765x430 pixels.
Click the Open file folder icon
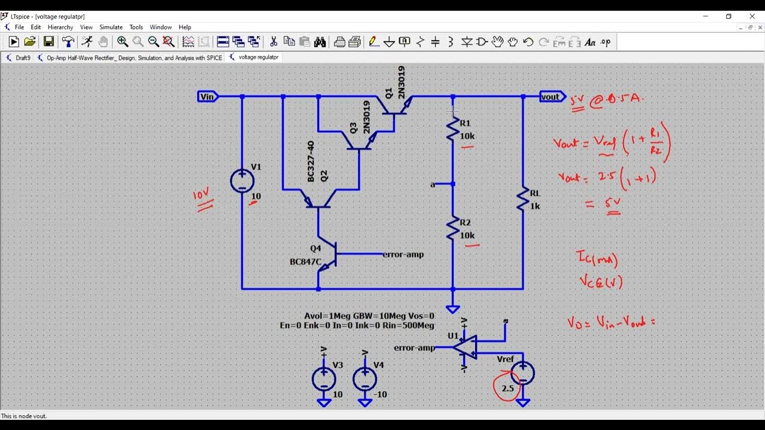tap(30, 42)
